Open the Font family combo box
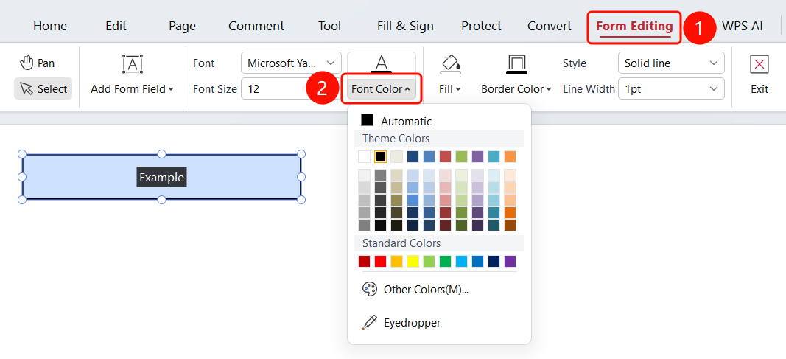Viewport: 786px width, 359px height. (x=291, y=63)
